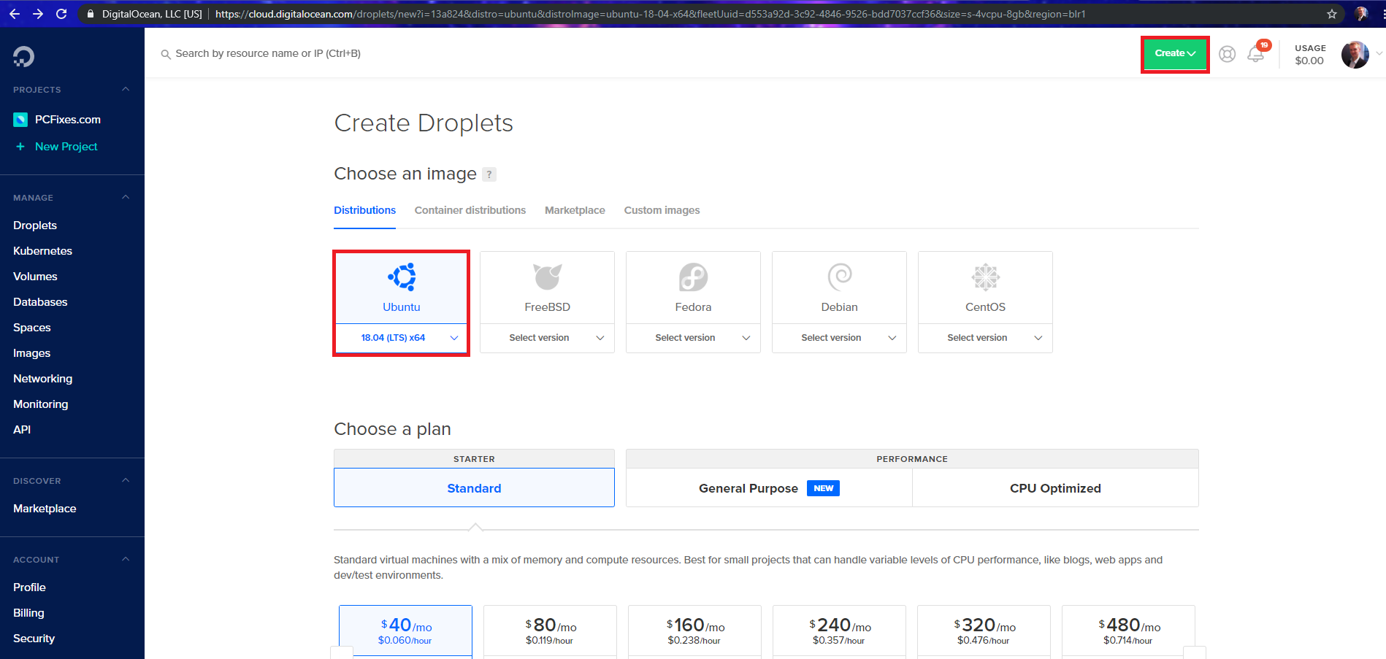Go to Images in sidebar
1386x659 pixels.
[x=32, y=353]
